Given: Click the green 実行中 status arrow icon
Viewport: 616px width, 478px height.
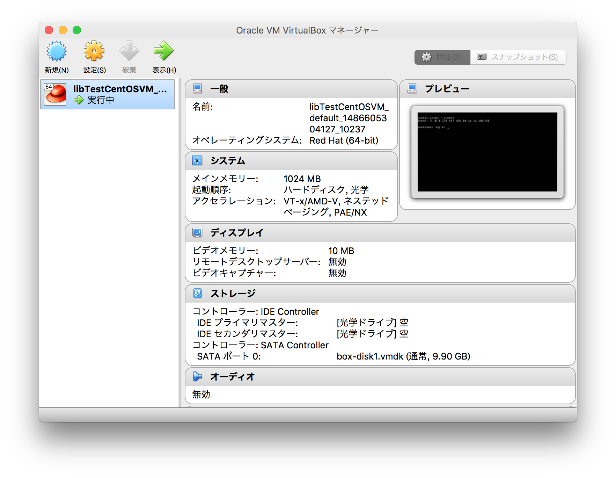Looking at the screenshot, I should point(78,100).
